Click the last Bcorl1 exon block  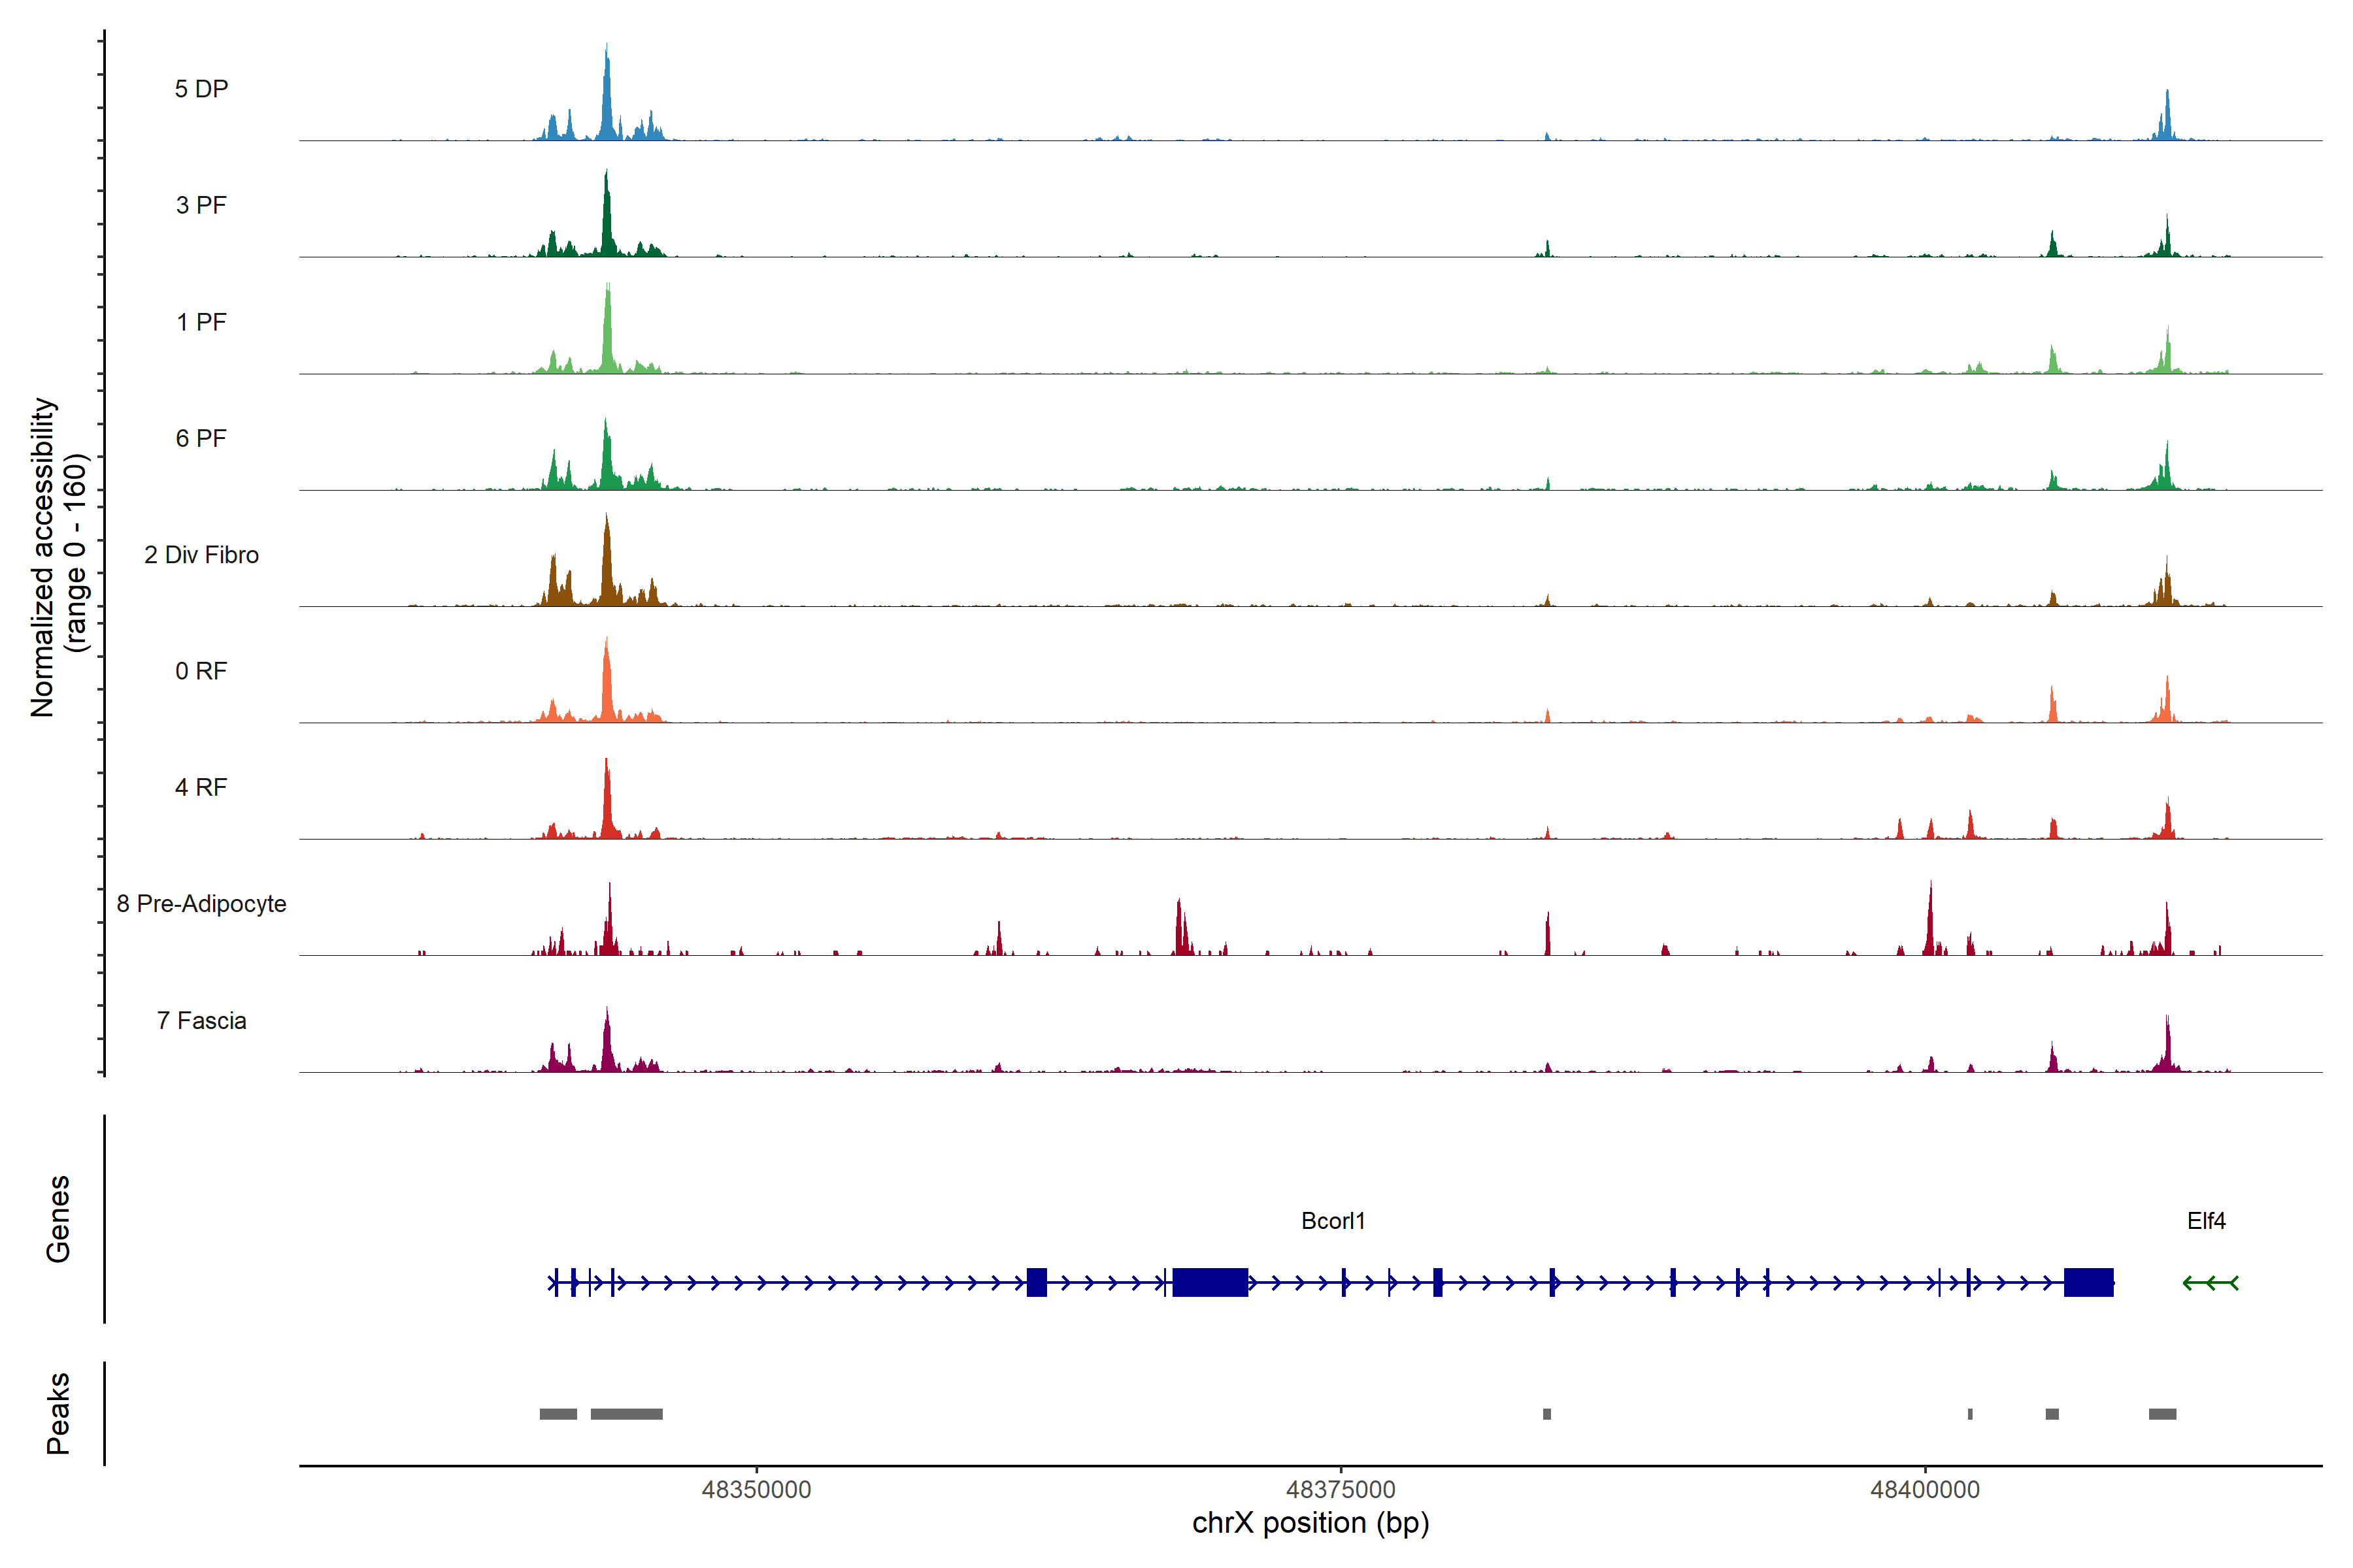coord(2088,1282)
